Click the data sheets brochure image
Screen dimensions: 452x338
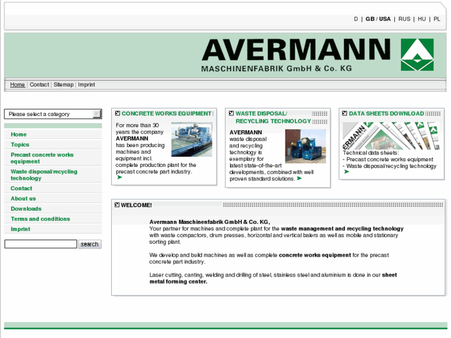pyautogui.click(x=391, y=135)
